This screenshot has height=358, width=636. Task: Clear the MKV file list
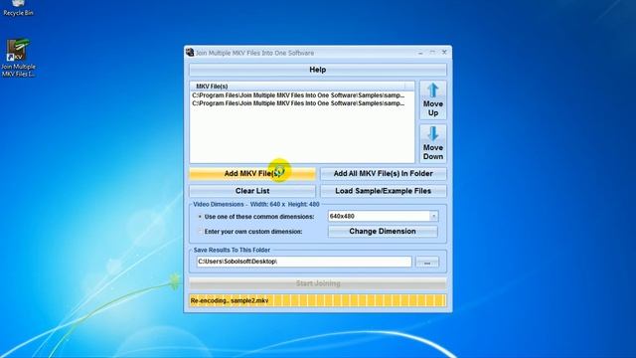click(x=252, y=191)
